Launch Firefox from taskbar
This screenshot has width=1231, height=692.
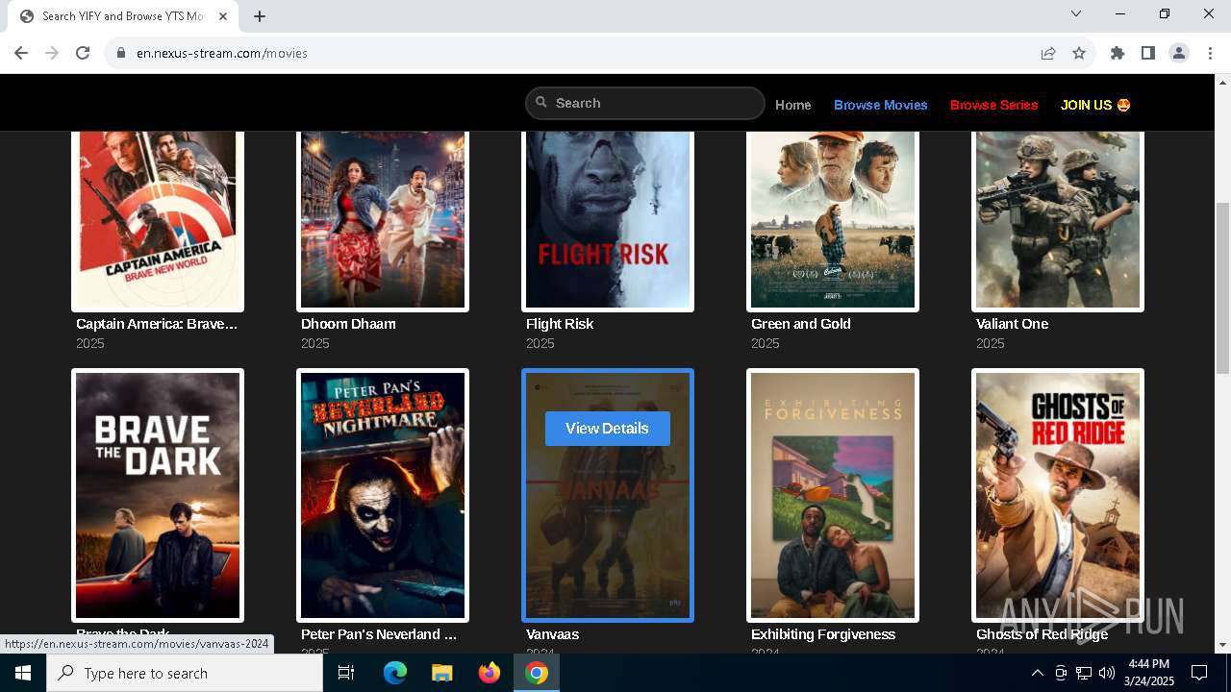[490, 673]
